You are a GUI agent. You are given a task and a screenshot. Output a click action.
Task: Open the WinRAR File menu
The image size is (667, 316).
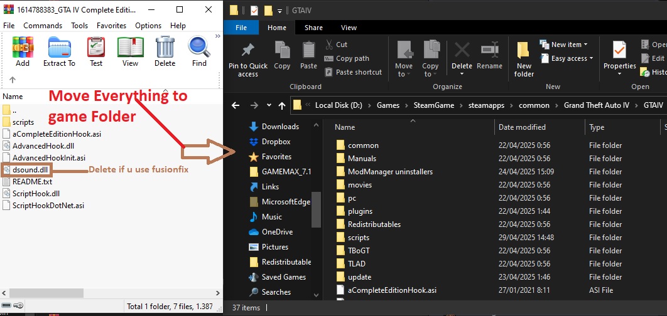tap(9, 26)
